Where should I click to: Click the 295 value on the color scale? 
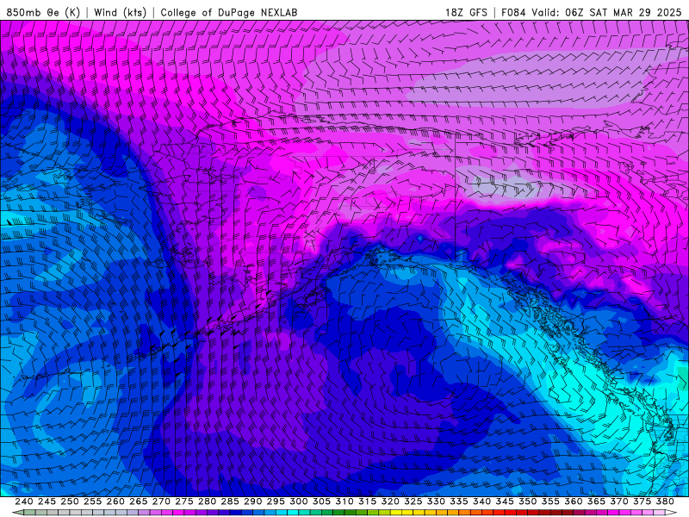276,501
